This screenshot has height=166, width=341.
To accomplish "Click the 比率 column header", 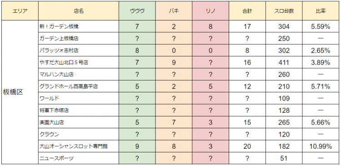I will pos(321,11).
